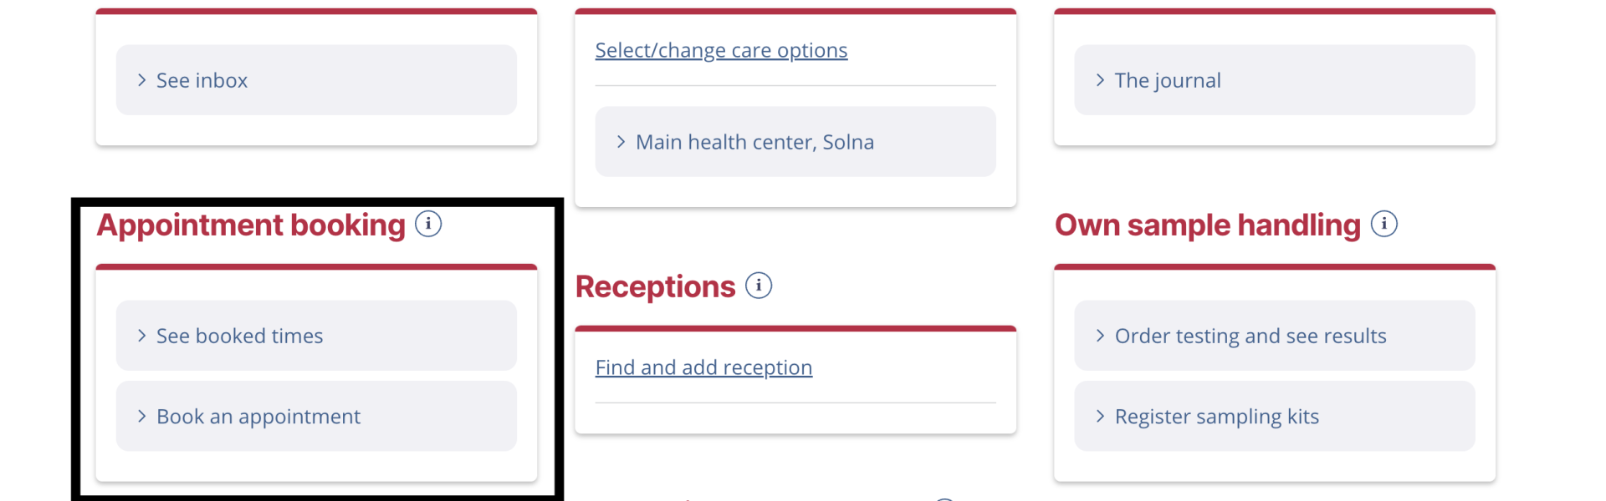Screen dimensions: 1606x501
Task: Click chevron arrow before The journal
Action: coord(1100,80)
